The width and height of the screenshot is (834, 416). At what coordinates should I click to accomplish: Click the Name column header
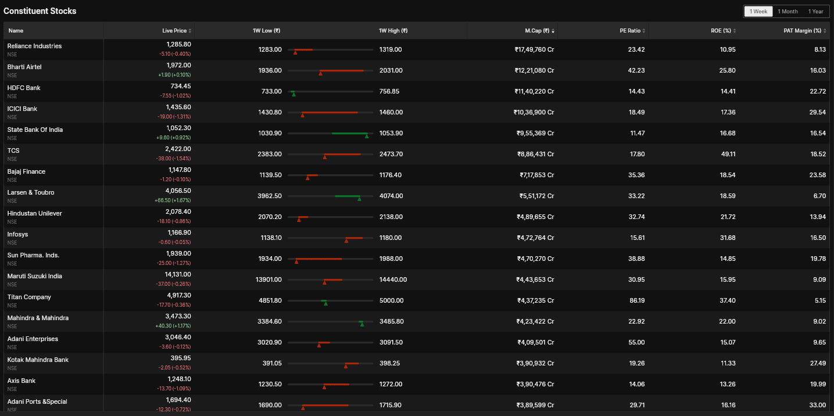(16, 31)
